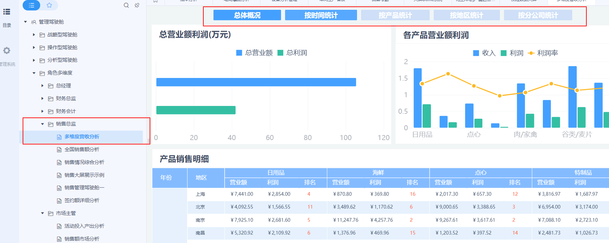Switch to the 按分公司统计 tab
The width and height of the screenshot is (609, 243).
[x=538, y=15]
